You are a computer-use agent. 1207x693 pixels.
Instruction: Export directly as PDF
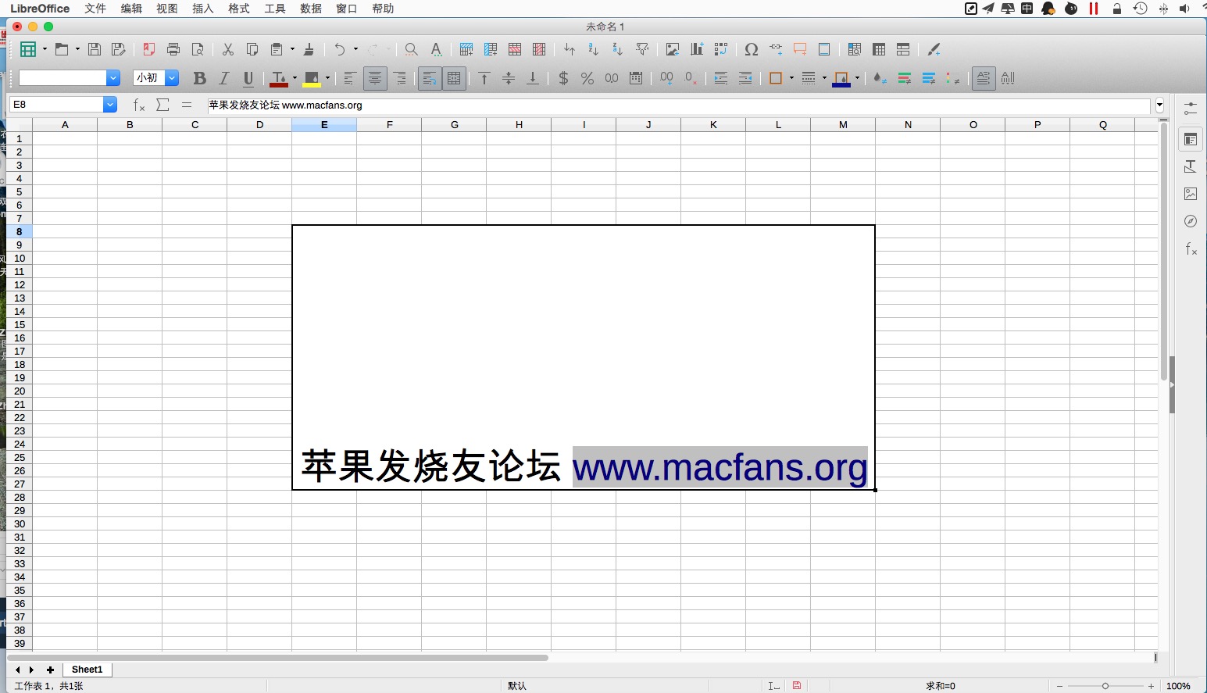(148, 49)
